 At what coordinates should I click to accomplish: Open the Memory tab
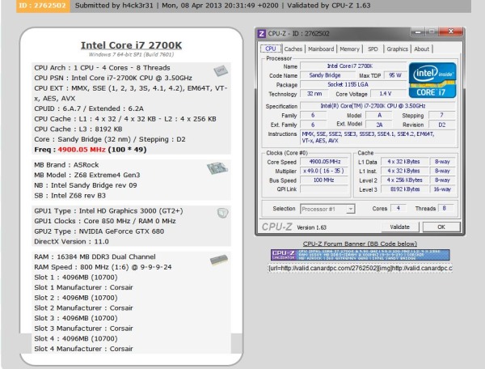349,49
